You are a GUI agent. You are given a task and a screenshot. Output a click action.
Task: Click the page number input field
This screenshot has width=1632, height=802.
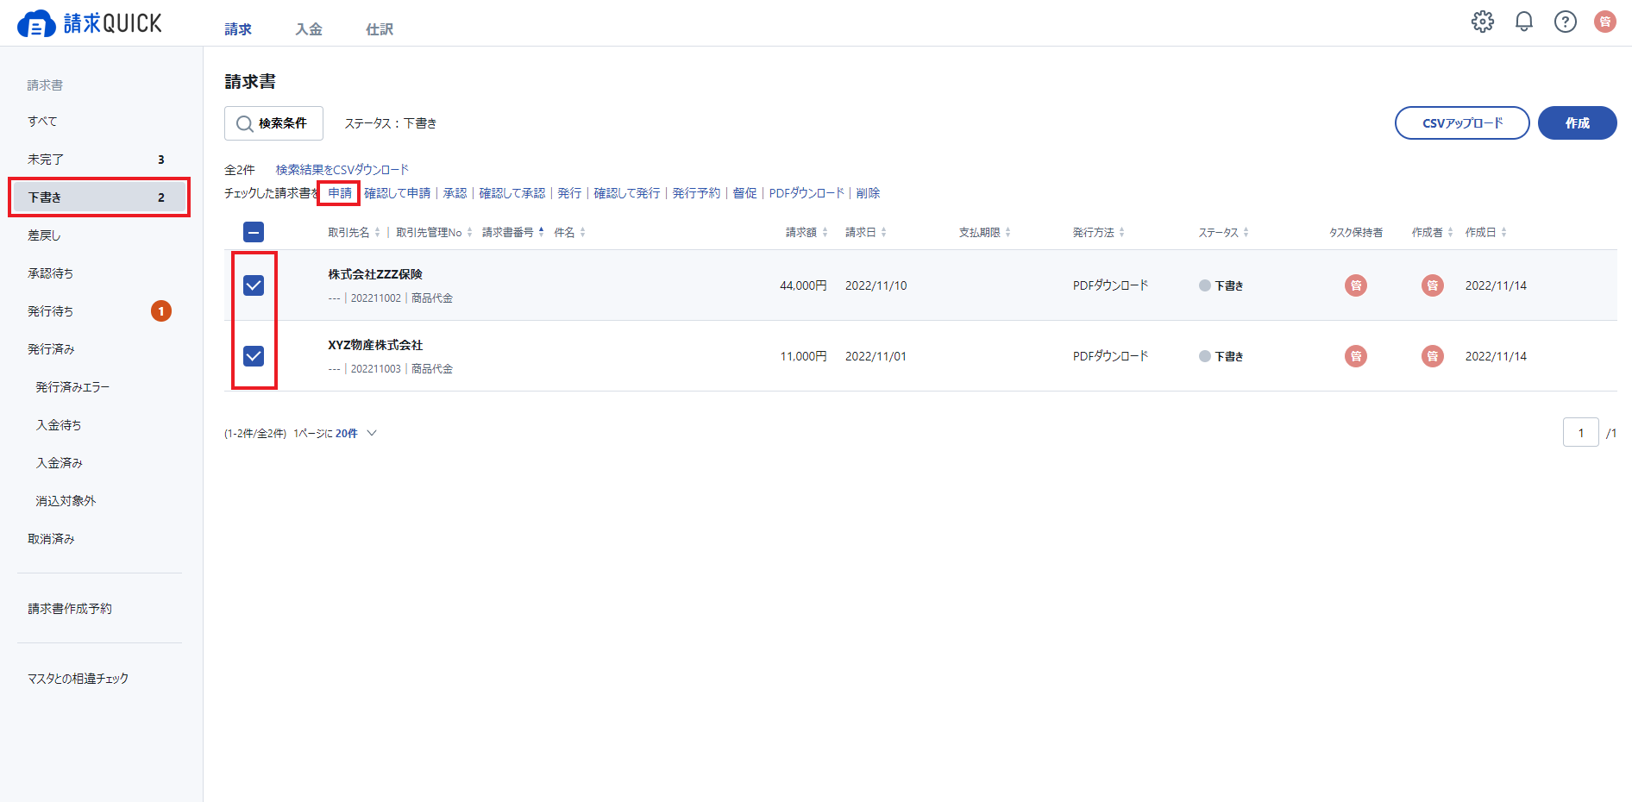coord(1580,433)
